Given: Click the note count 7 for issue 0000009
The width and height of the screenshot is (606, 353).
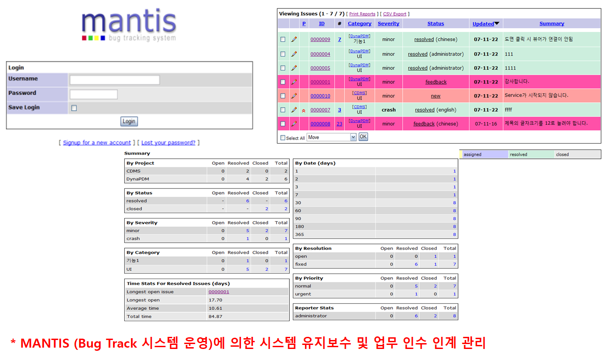Looking at the screenshot, I should 340,39.
